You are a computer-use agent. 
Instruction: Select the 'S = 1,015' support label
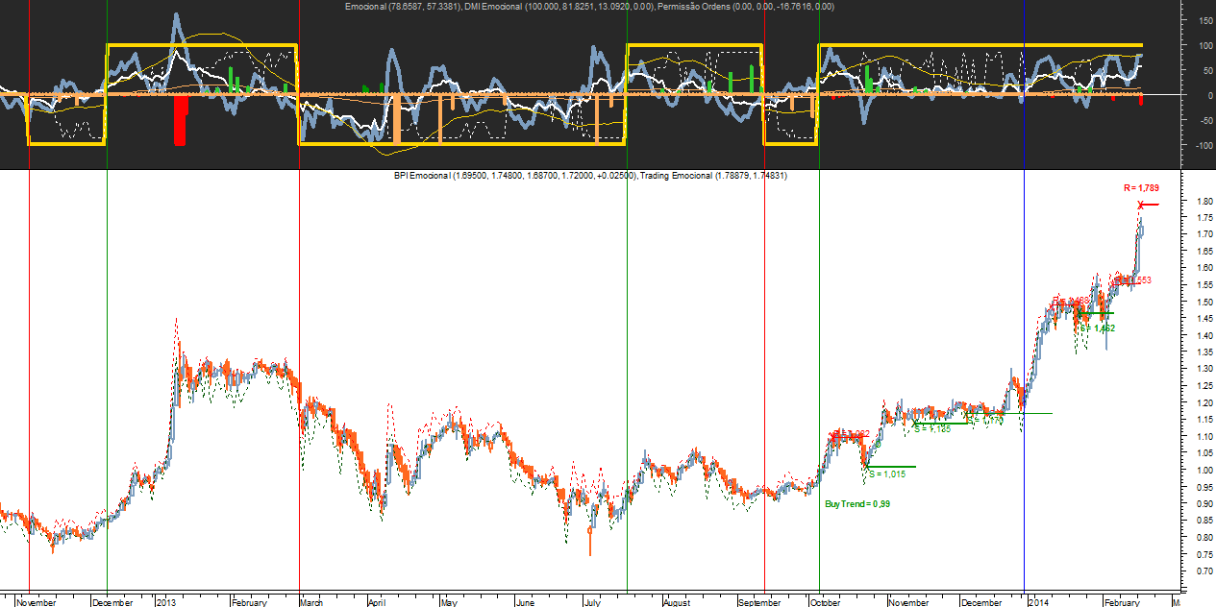886,473
